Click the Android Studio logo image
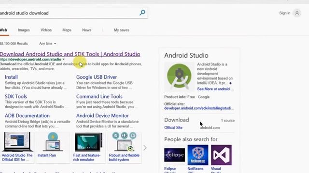 click(179, 76)
